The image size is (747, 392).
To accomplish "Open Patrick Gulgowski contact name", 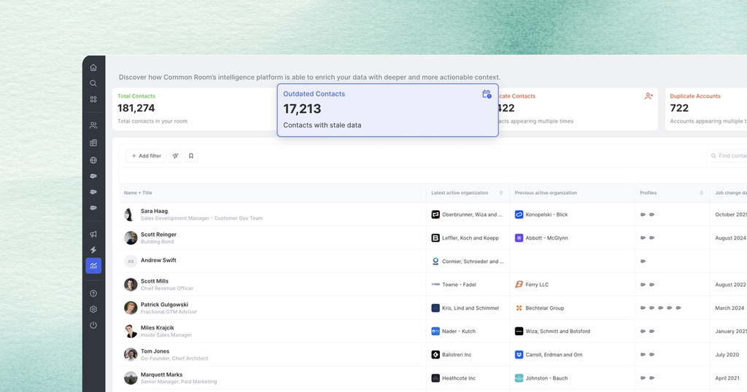I will (164, 305).
